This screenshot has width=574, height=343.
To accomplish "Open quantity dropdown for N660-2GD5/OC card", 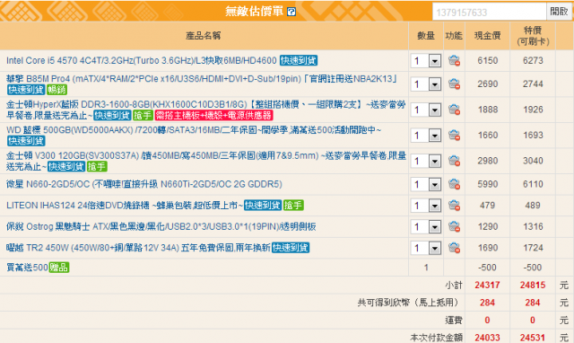I will point(426,184).
